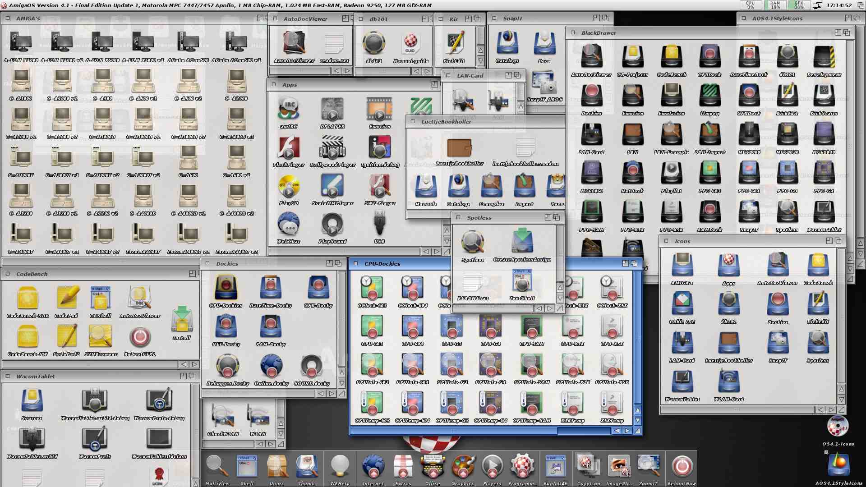Open the LuettjeBookholler wallet icon

pyautogui.click(x=459, y=148)
